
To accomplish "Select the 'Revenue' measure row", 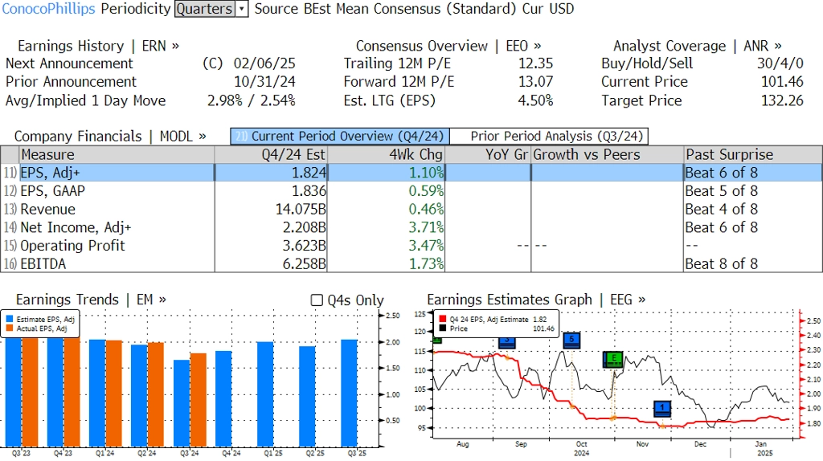I will (411, 210).
